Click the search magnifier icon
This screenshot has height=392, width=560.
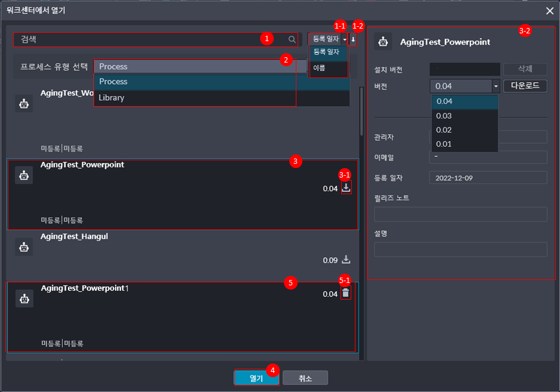coord(292,39)
